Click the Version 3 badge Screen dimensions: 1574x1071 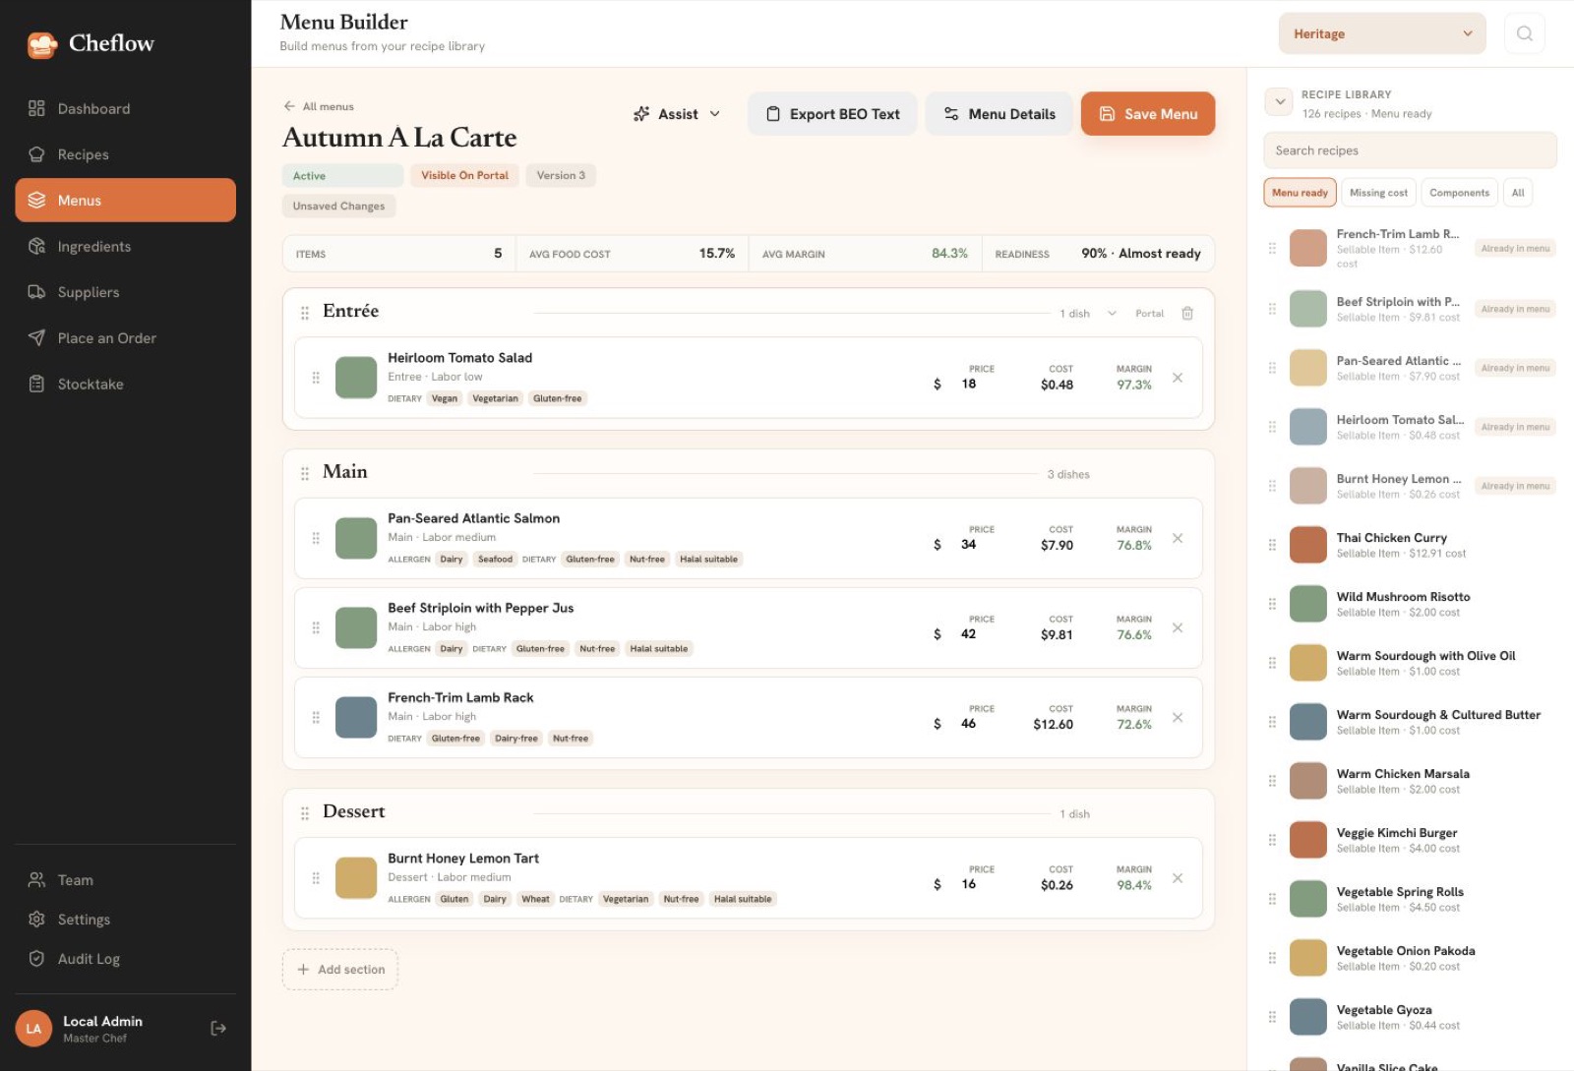coord(561,176)
